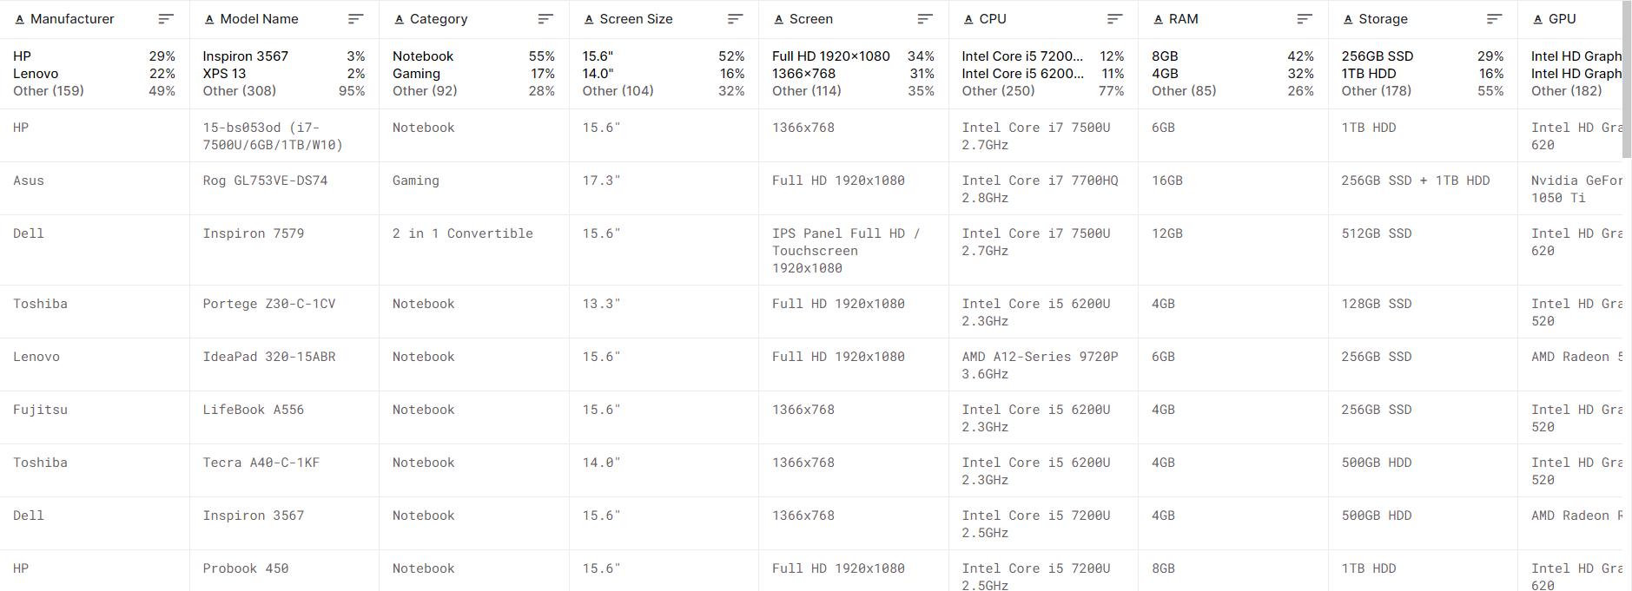This screenshot has width=1632, height=591.
Task: Click text-type icon beside Screen header
Action: point(778,19)
